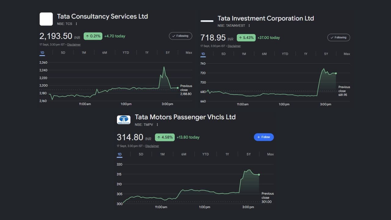Click the Tata Consultancy Services logo
The image size is (391, 220).
[x=46, y=19]
